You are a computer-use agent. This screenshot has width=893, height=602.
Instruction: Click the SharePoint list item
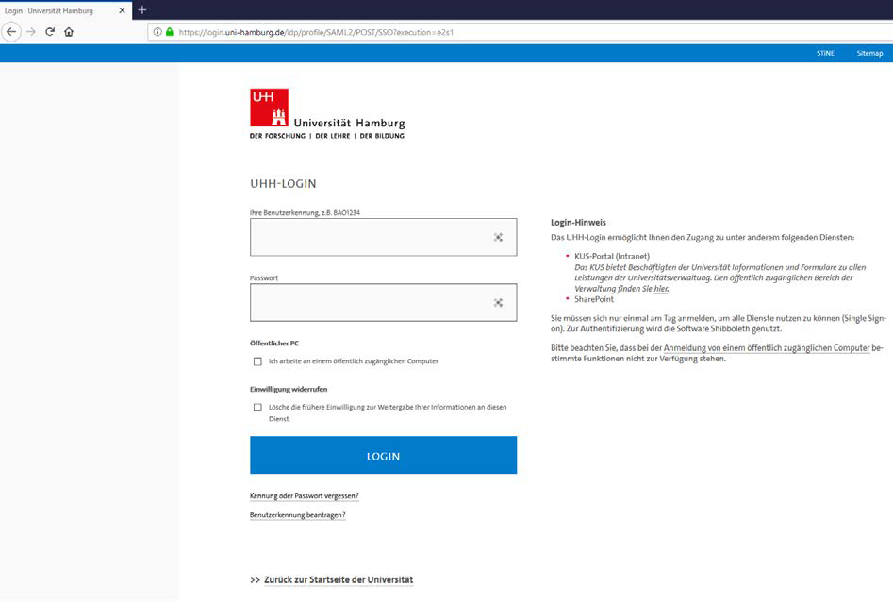click(594, 299)
